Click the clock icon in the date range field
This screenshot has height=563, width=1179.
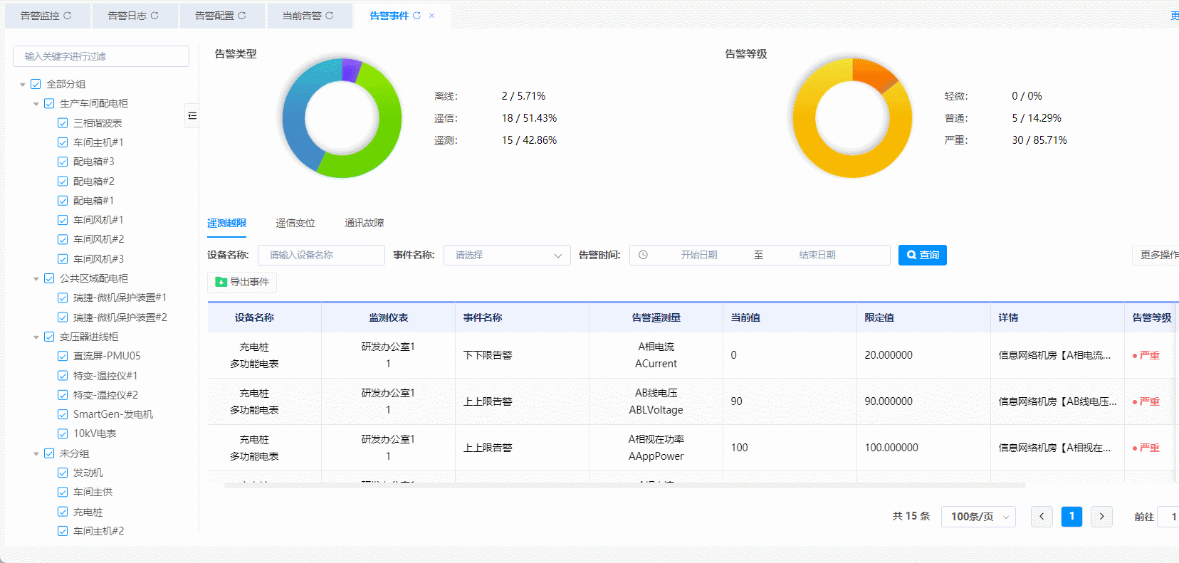[x=643, y=255]
